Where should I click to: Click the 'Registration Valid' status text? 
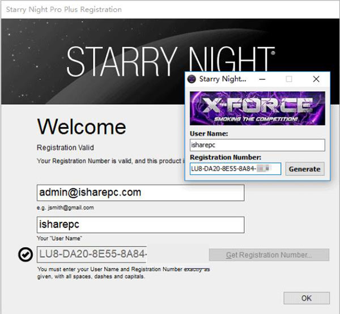pyautogui.click(x=65, y=147)
